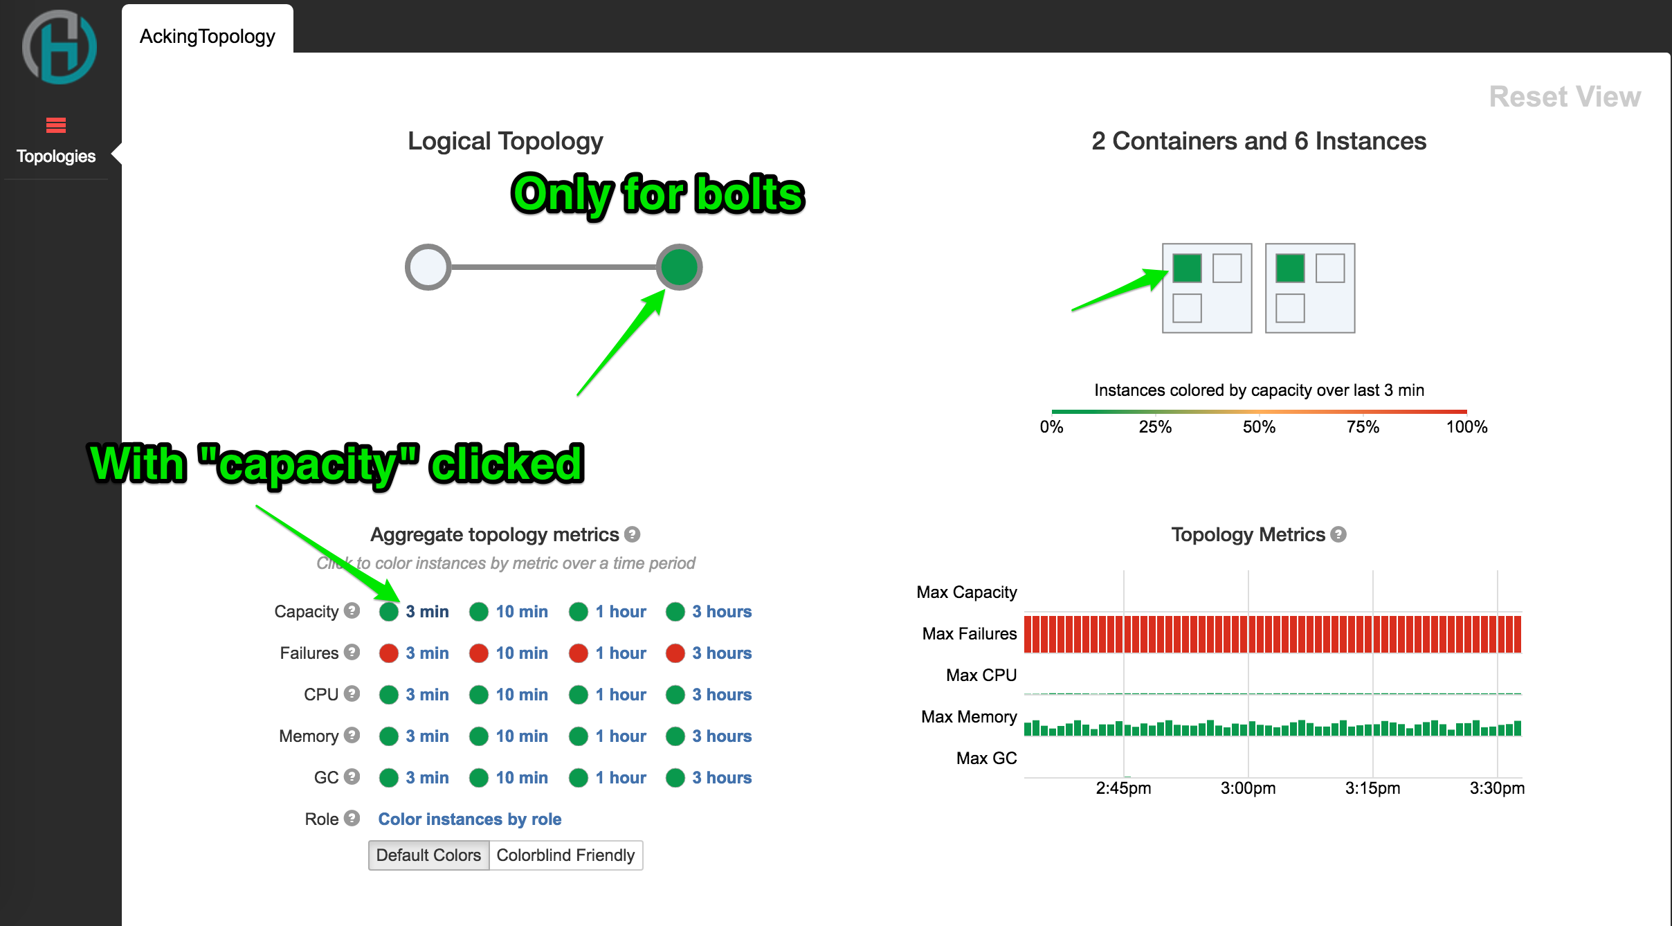Click top-right empty instance in second container
Viewport: 1672px width, 926px height.
point(1330,269)
